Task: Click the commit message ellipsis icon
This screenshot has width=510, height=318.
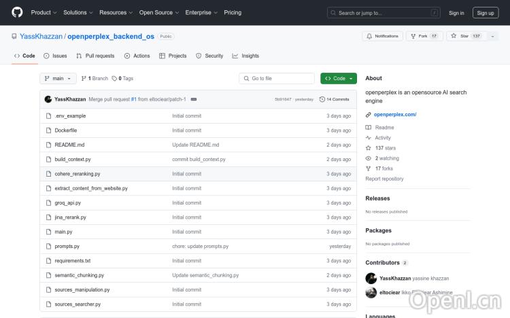Action: (x=194, y=99)
